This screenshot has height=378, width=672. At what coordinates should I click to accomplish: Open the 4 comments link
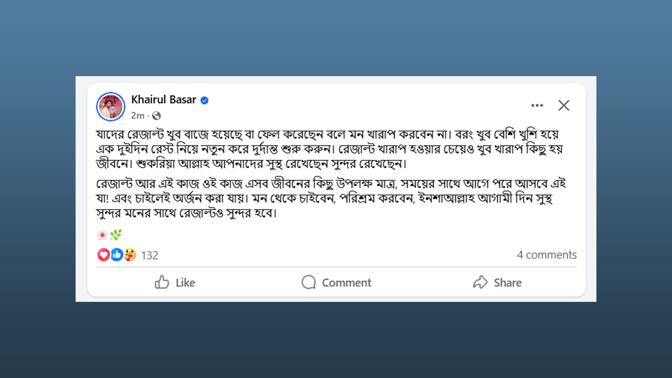(x=547, y=255)
